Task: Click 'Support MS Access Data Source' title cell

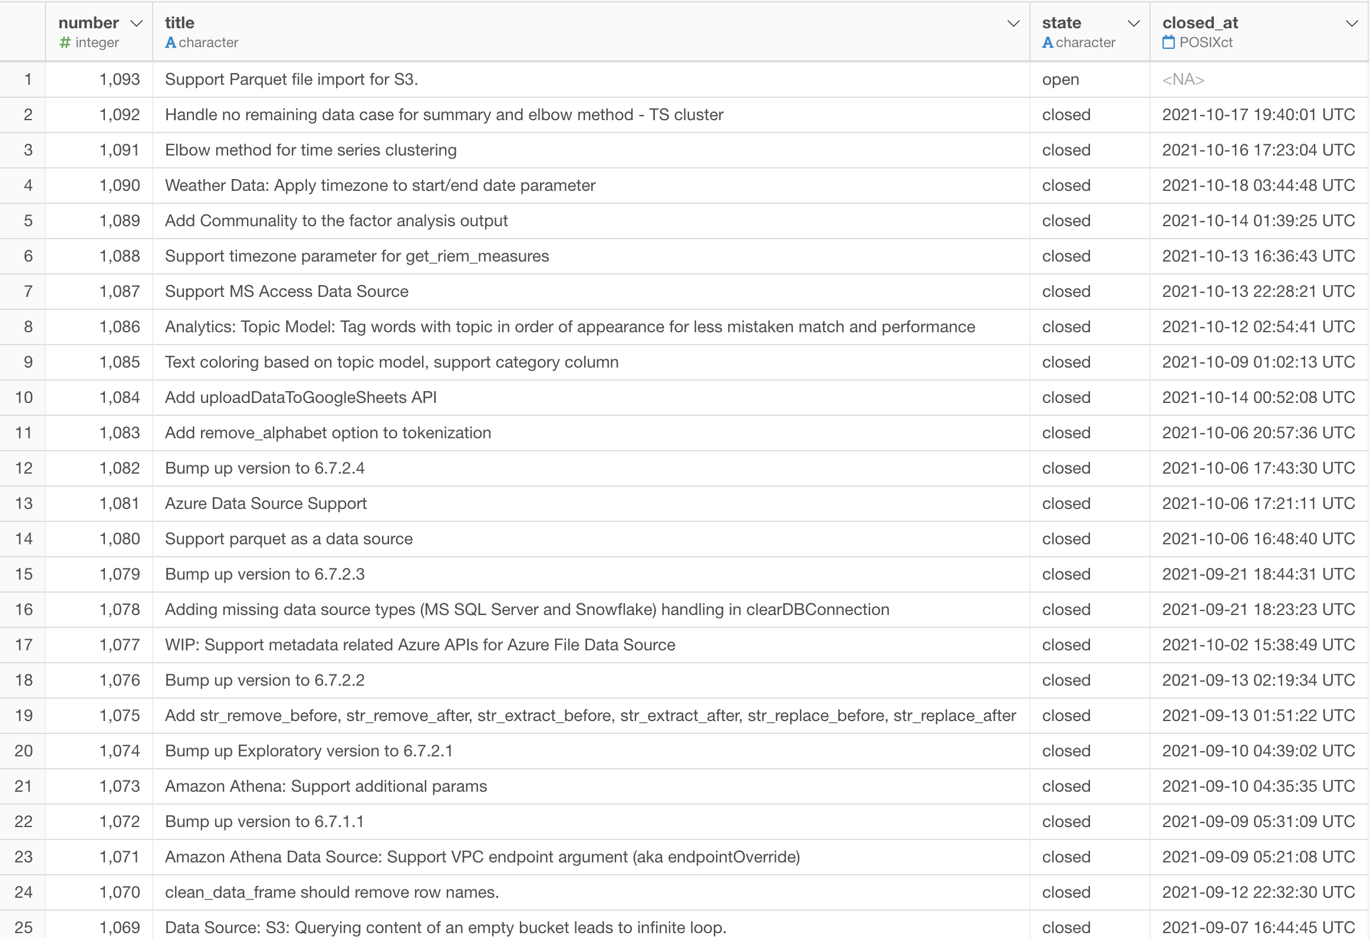Action: point(286,292)
